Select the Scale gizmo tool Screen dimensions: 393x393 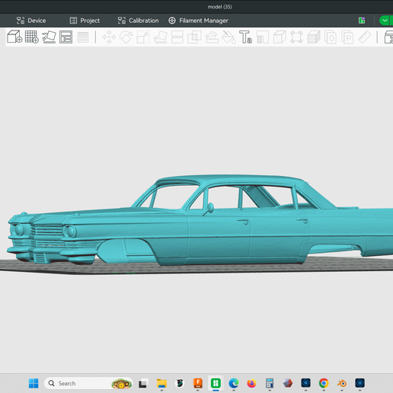143,37
